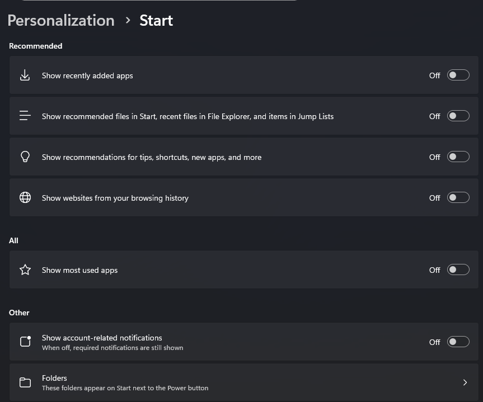Click Show websites from your browsing history text
The height and width of the screenshot is (402, 483).
click(115, 198)
